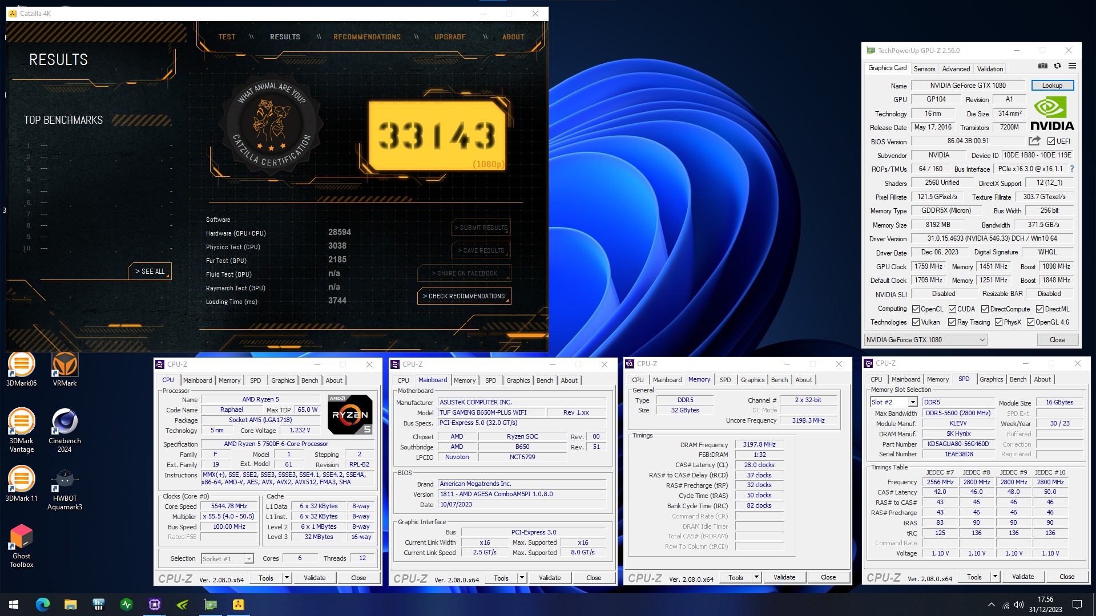Viewport: 1096px width, 616px height.
Task: Toggle the DirectML checkbox
Action: [1039, 309]
